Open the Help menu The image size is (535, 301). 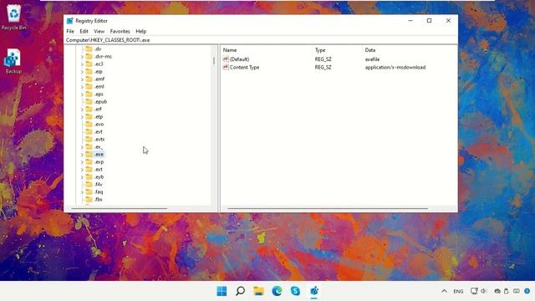(x=141, y=31)
